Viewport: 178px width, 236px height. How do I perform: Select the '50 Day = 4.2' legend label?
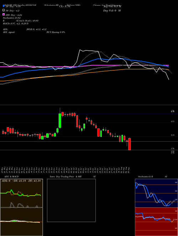coord(12,11)
